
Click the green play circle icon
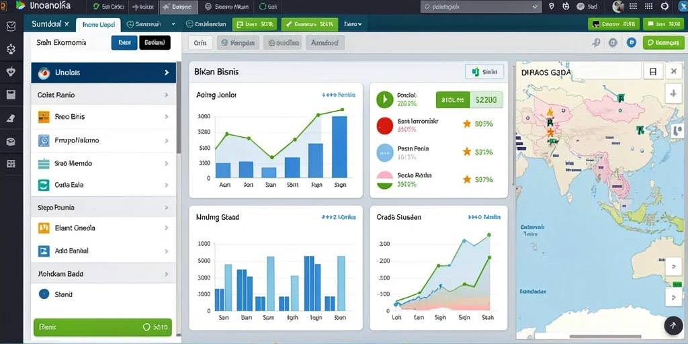385,99
